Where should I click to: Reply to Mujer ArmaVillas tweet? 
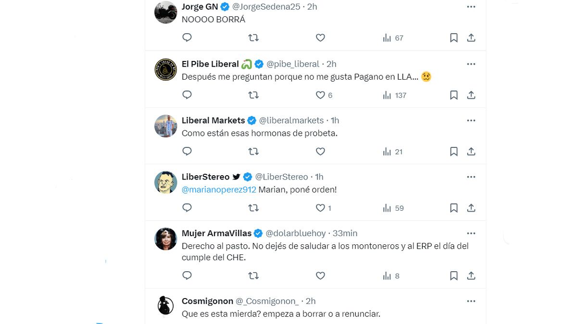(187, 276)
